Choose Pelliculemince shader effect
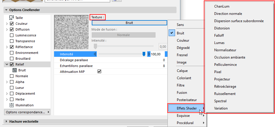The width and height of the screenshot is (275, 127). [x=225, y=65]
